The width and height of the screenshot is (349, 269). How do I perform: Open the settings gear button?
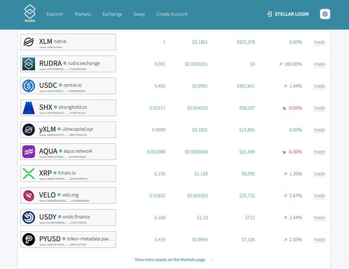325,14
